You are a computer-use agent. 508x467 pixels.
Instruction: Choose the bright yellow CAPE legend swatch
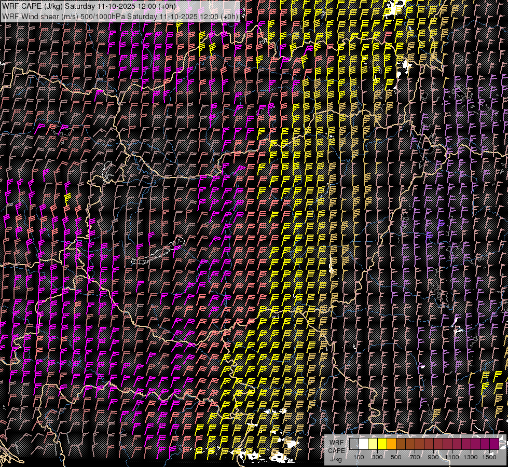click(382, 444)
